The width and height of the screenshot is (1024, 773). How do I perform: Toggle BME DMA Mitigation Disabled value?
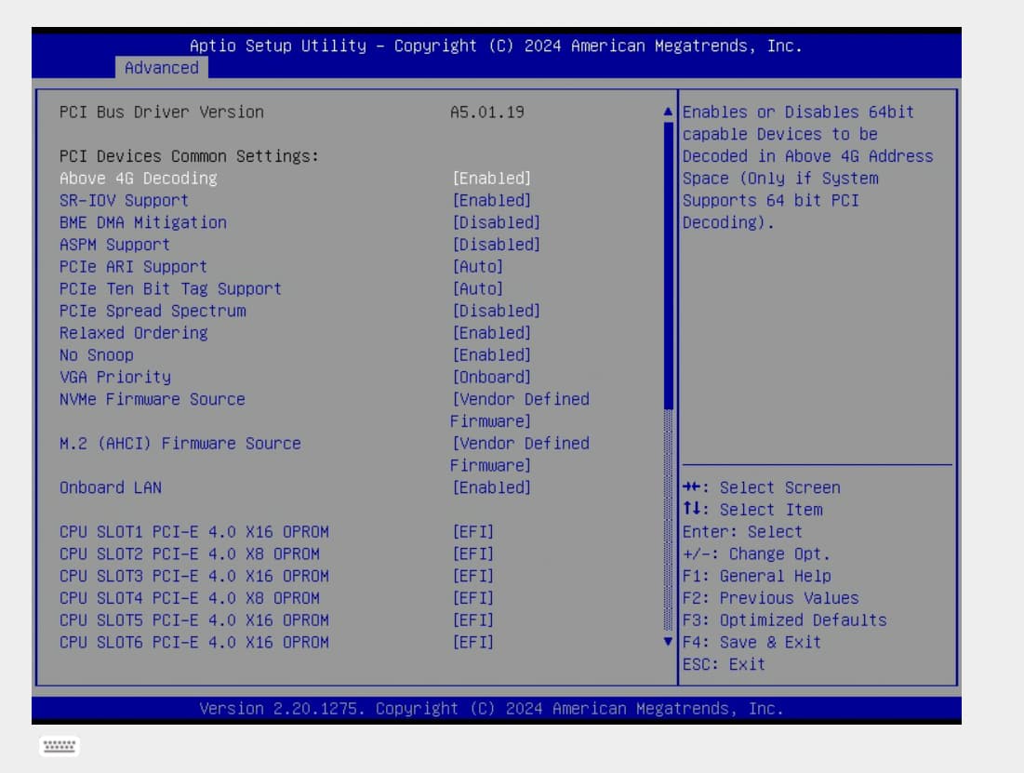point(495,222)
